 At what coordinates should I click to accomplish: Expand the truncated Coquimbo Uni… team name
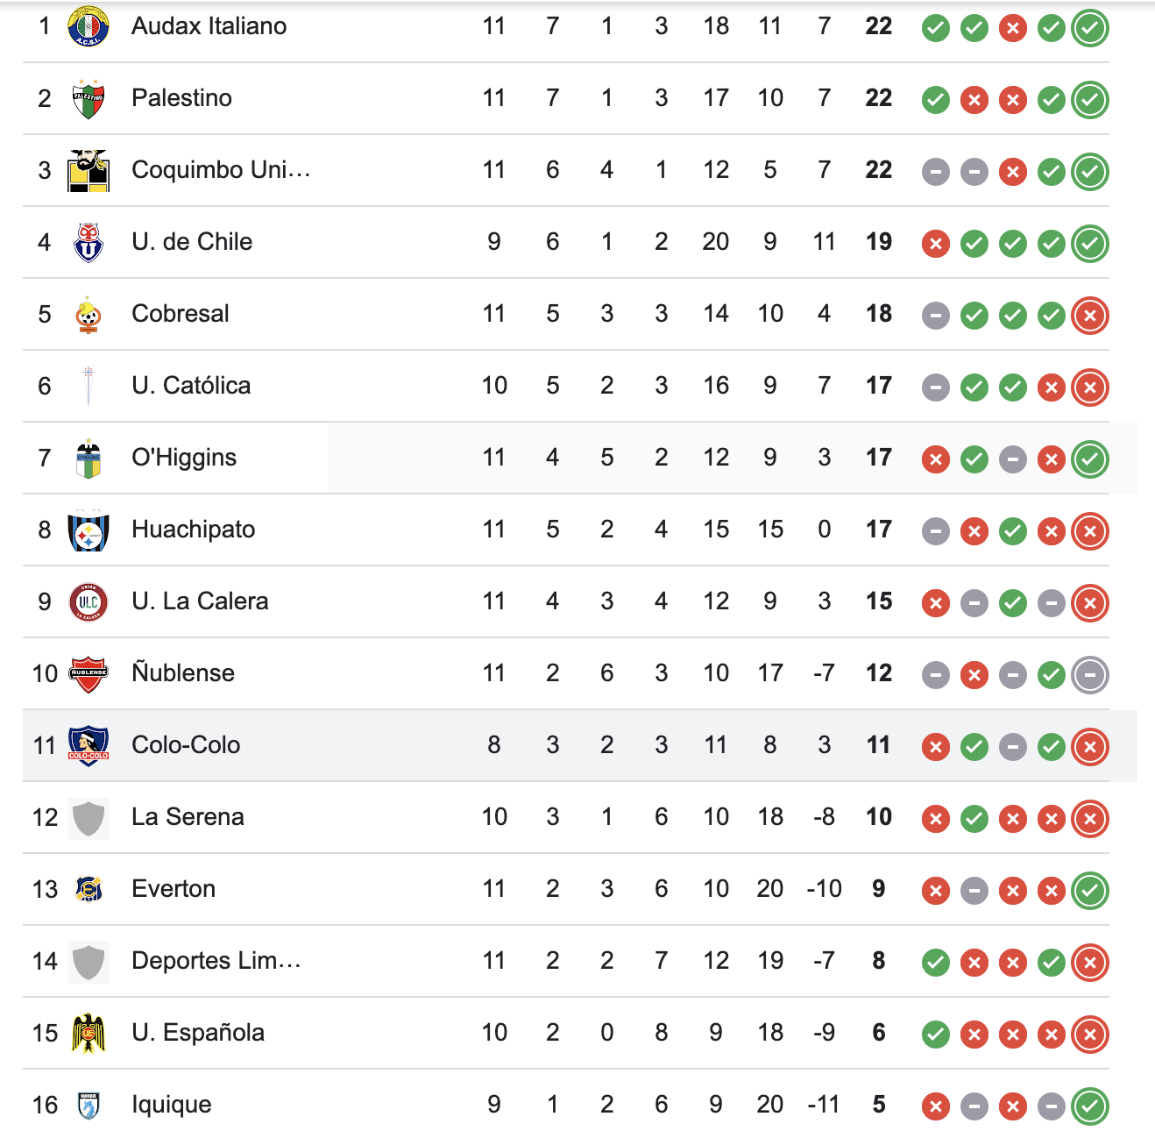coord(221,170)
